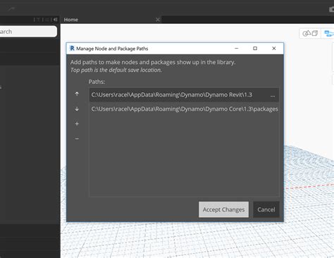Move selected path up with arrow

click(77, 94)
